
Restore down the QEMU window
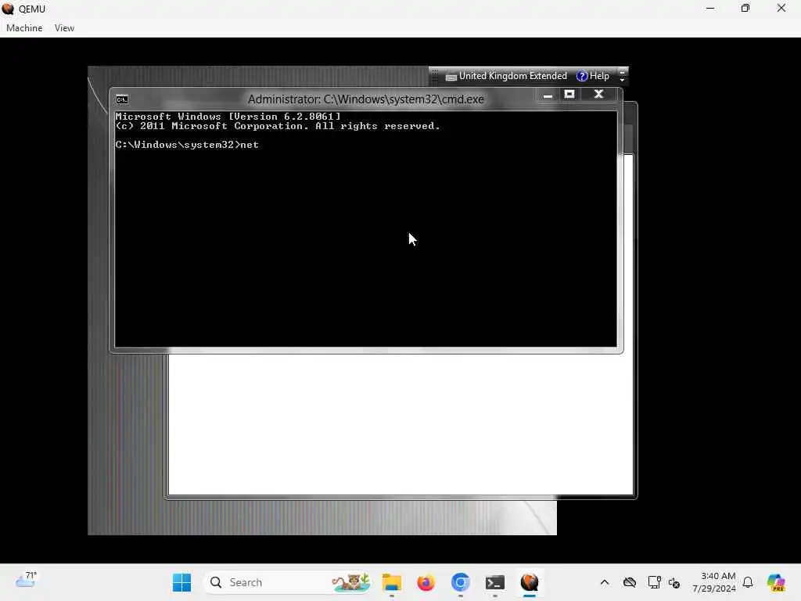point(745,8)
